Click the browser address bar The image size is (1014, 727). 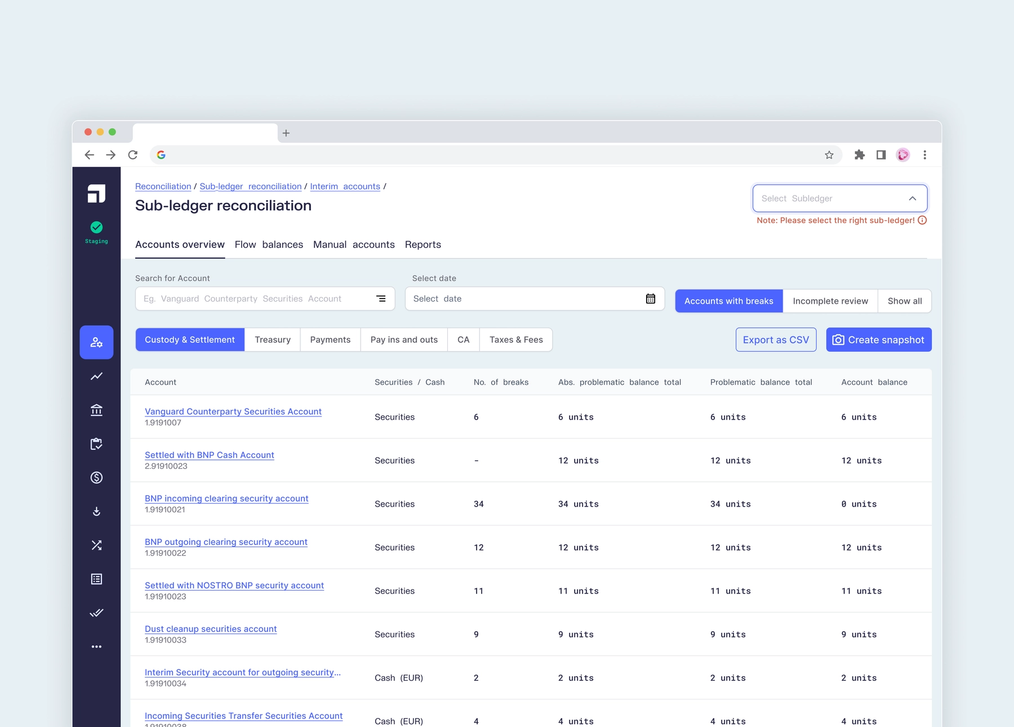pos(496,155)
